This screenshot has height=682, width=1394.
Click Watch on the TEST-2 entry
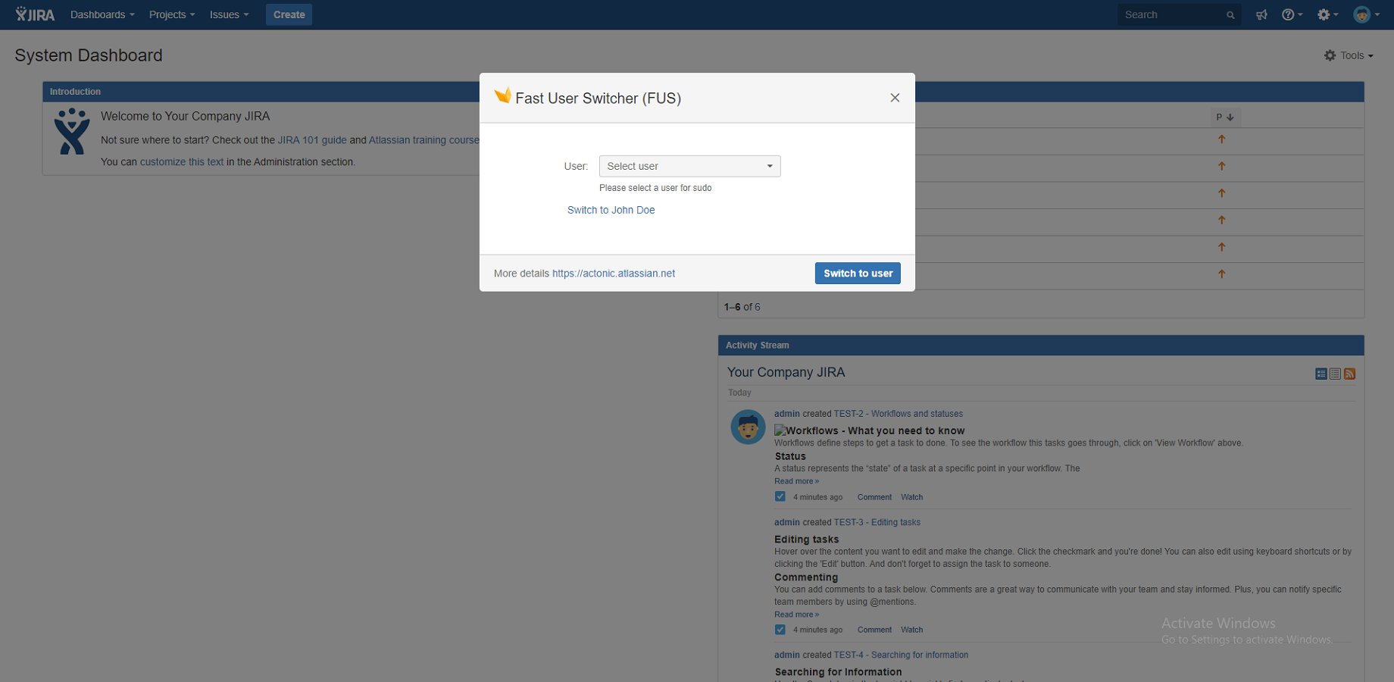pos(911,497)
